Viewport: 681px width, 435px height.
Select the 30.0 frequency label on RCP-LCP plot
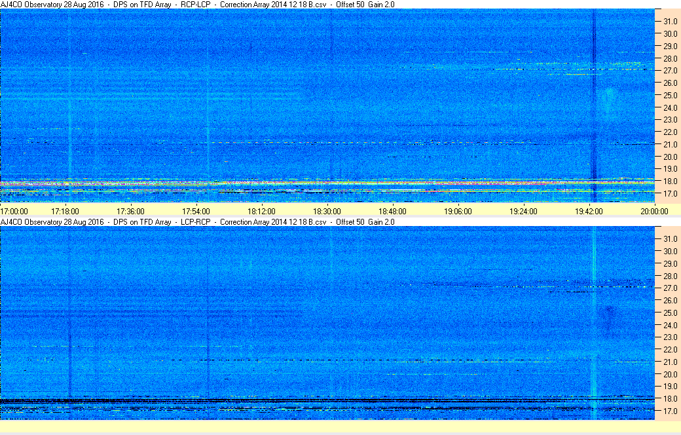(670, 33)
